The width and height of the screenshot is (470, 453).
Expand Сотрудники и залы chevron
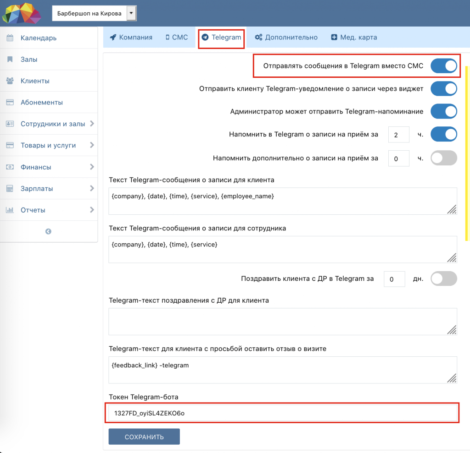click(92, 124)
